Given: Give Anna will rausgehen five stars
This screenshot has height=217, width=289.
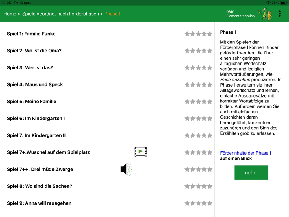Looking at the screenshot, I should (210, 203).
